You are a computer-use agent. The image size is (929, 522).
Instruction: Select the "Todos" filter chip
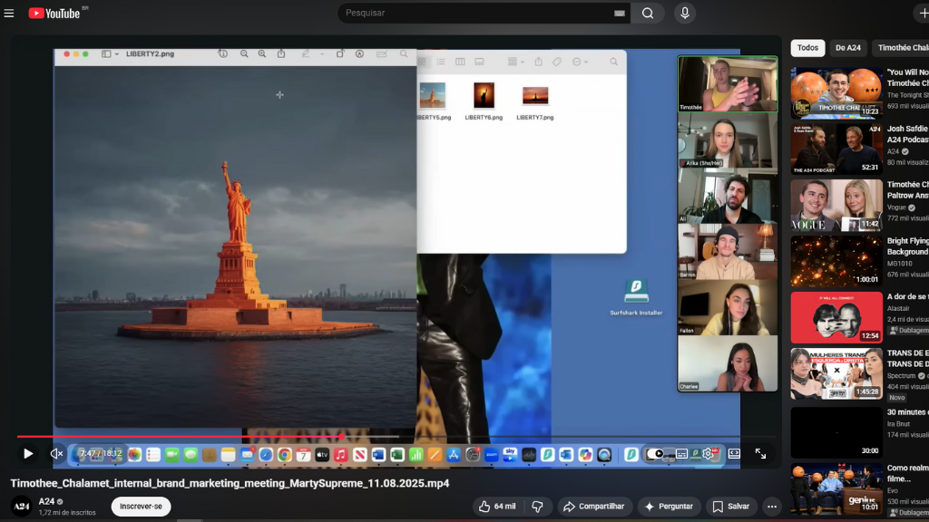(x=807, y=48)
